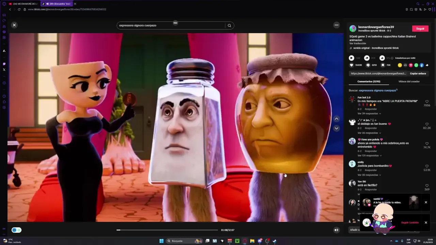Open leonardovargasflores39 profile avatar
The image size is (436, 245).
coord(353,29)
